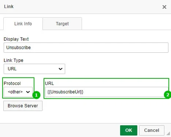This screenshot has width=171, height=137.
Task: Switch to the Link Info tab
Action: 23,24
